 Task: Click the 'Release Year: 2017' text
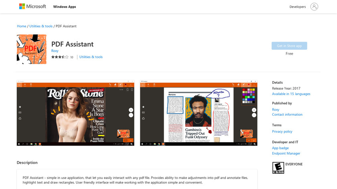286,88
